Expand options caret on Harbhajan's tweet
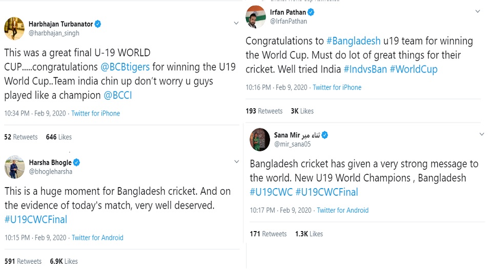Screen dimensions: 492x276 236,24
